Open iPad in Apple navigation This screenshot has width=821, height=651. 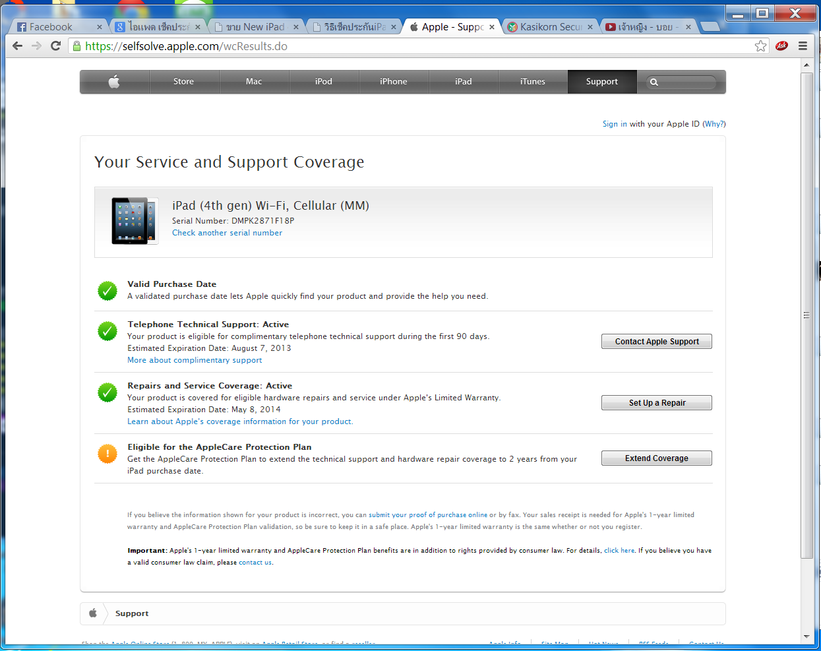coord(464,82)
